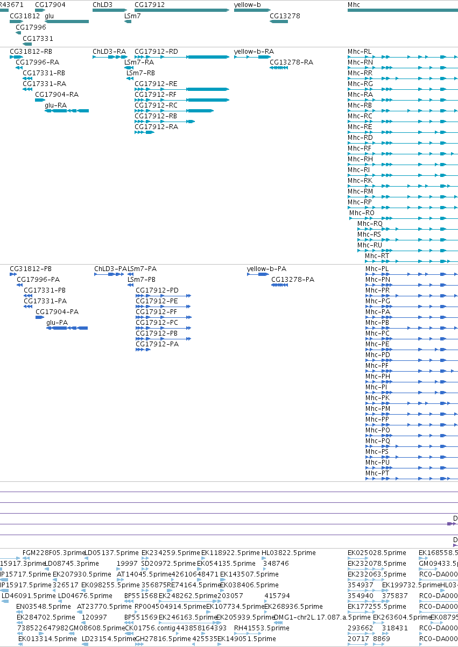Click the CG17996-RA transcript label
The height and width of the screenshot is (647, 458).
tap(38, 62)
